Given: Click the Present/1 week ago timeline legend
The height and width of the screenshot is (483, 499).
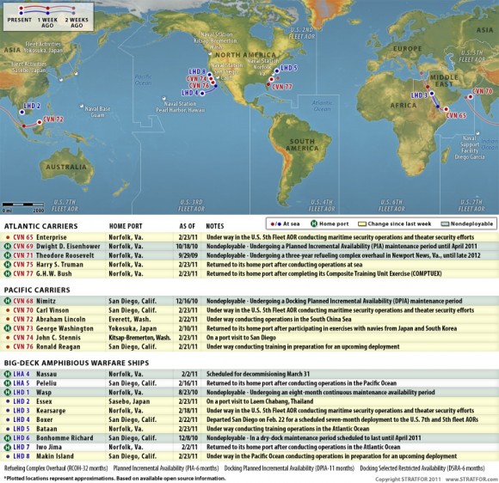Looking at the screenshot, I should click(48, 16).
